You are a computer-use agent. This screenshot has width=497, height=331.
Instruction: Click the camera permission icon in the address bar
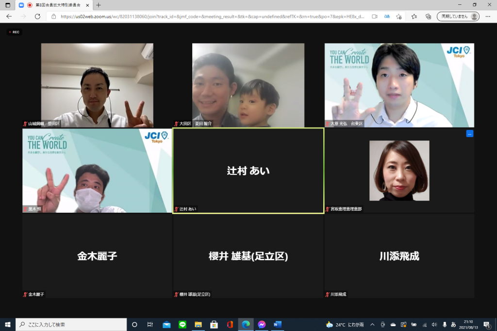(374, 16)
